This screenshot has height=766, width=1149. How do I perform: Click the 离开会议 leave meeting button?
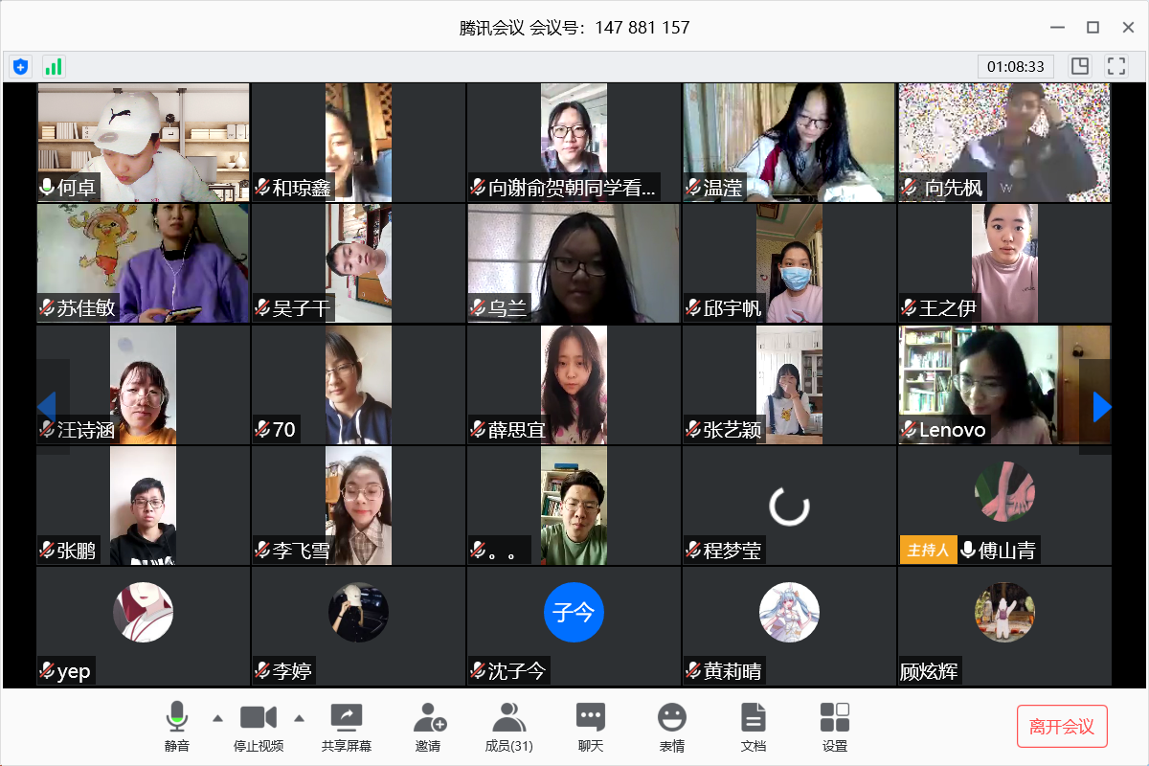pos(1062,727)
